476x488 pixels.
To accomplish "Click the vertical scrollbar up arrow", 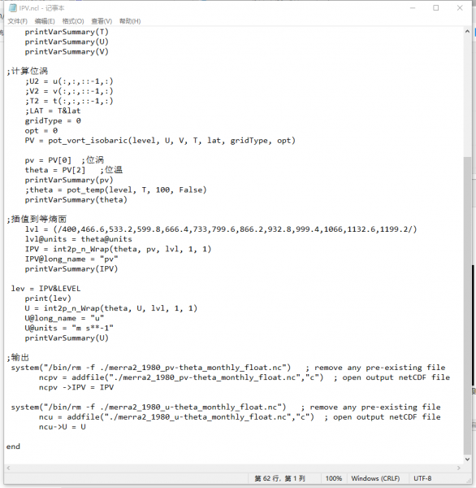I will pyautogui.click(x=467, y=32).
